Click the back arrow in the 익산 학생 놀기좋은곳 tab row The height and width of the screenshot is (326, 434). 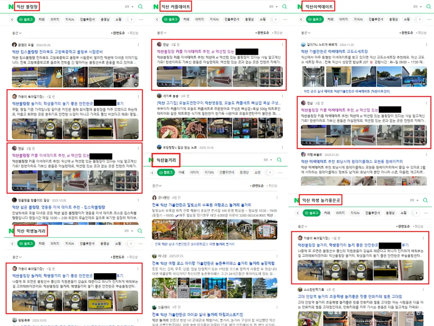(298, 213)
